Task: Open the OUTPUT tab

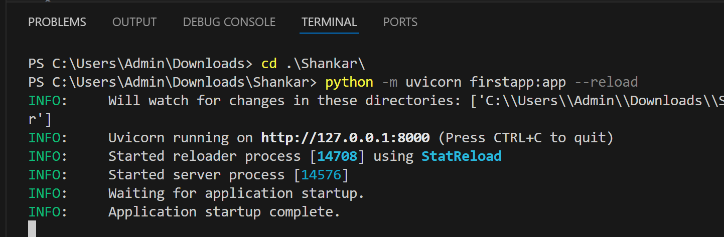Action: coord(134,22)
